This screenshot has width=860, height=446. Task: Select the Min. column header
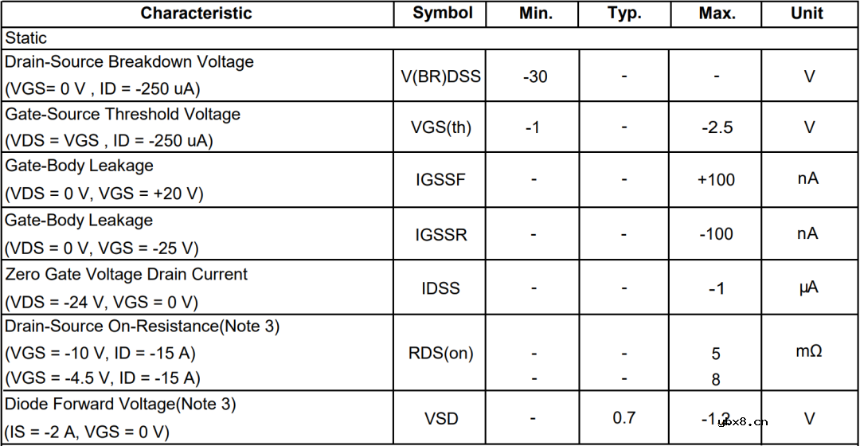pos(535,14)
